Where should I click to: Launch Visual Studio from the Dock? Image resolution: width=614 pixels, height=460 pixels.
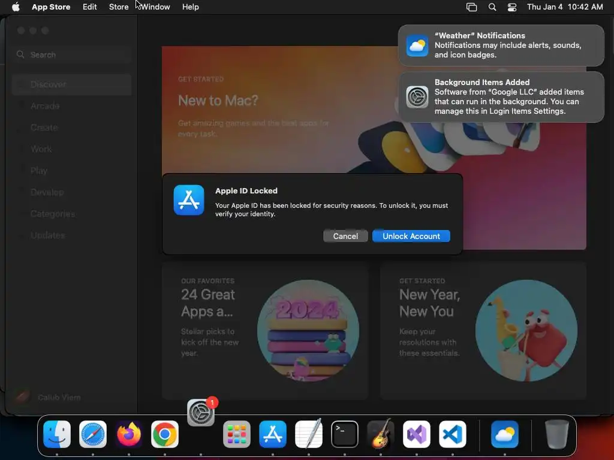(417, 434)
